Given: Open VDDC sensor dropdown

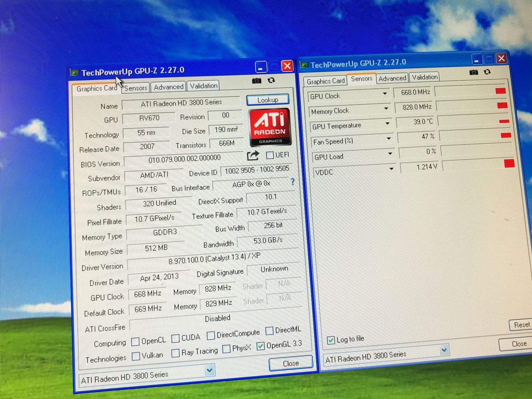Looking at the screenshot, I should pos(392,169).
